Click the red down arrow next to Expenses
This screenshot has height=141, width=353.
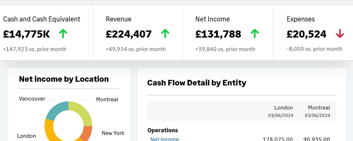[x=340, y=34]
